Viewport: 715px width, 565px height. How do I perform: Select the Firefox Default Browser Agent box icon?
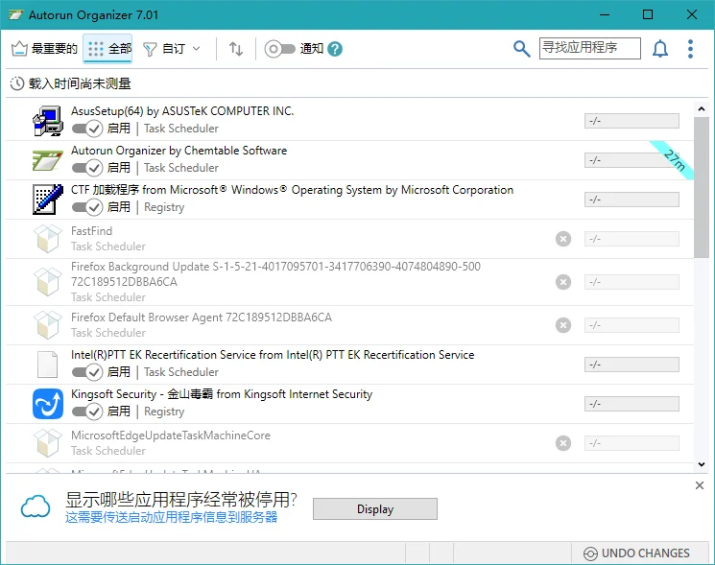(48, 325)
